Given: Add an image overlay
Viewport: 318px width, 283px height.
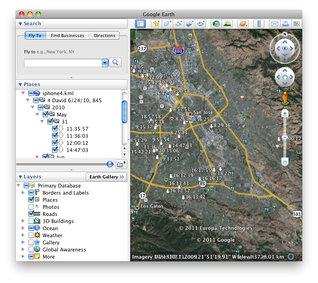Looking at the screenshot, I should (189, 24).
